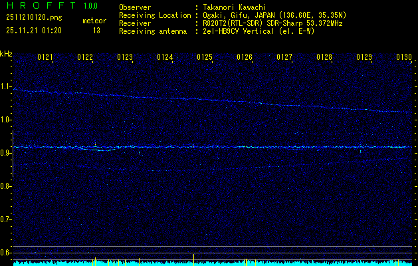Screen dimensions: 418x266
Task: Select the 0.9 frequency axis label
Action: [6, 153]
